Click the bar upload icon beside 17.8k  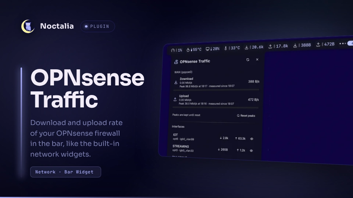point(270,47)
